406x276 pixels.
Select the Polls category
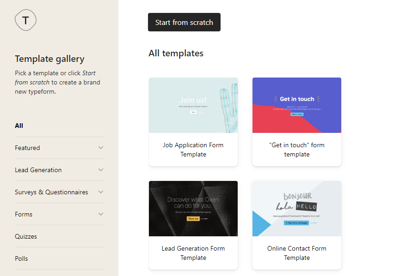(21, 258)
